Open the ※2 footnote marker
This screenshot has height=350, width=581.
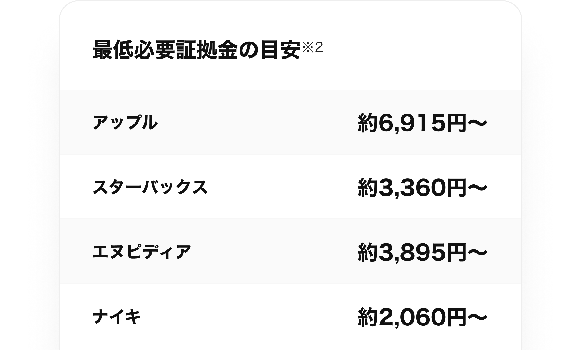point(312,48)
